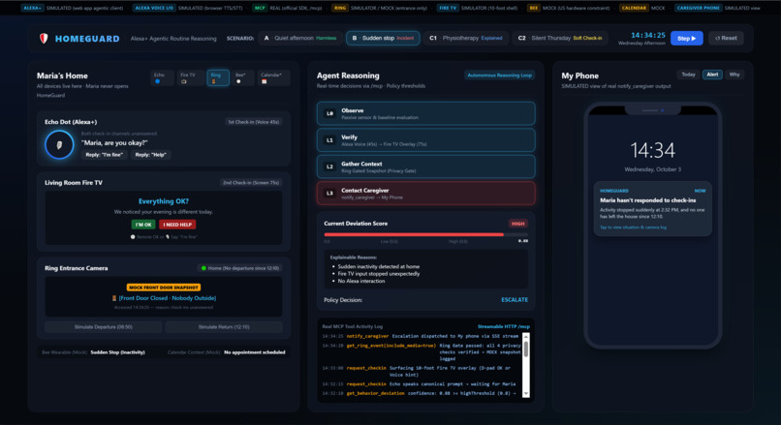Viewport: 781px width, 425px height.
Task: Select the Ring device chip
Action: point(218,78)
